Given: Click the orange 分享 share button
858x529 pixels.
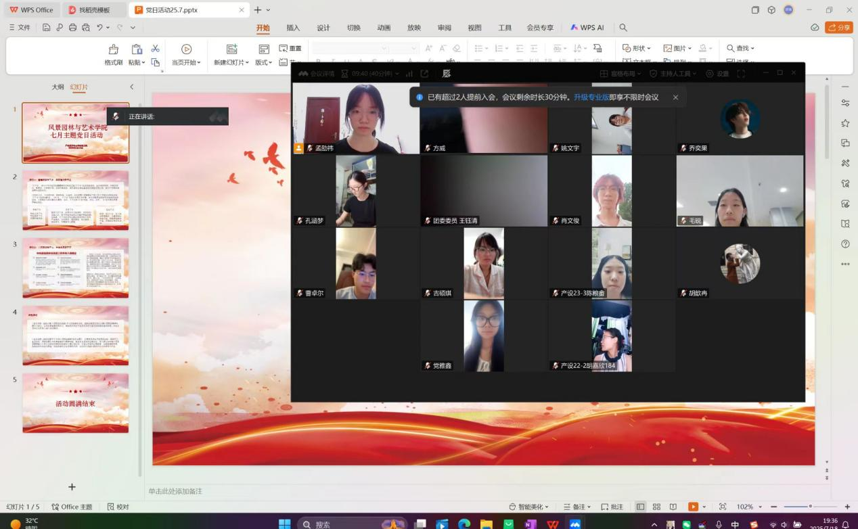Looking at the screenshot, I should 839,28.
